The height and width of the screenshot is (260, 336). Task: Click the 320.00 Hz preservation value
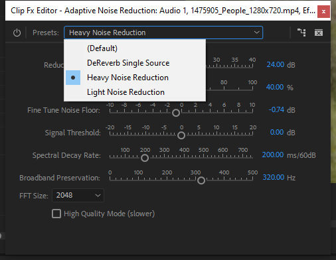point(274,177)
